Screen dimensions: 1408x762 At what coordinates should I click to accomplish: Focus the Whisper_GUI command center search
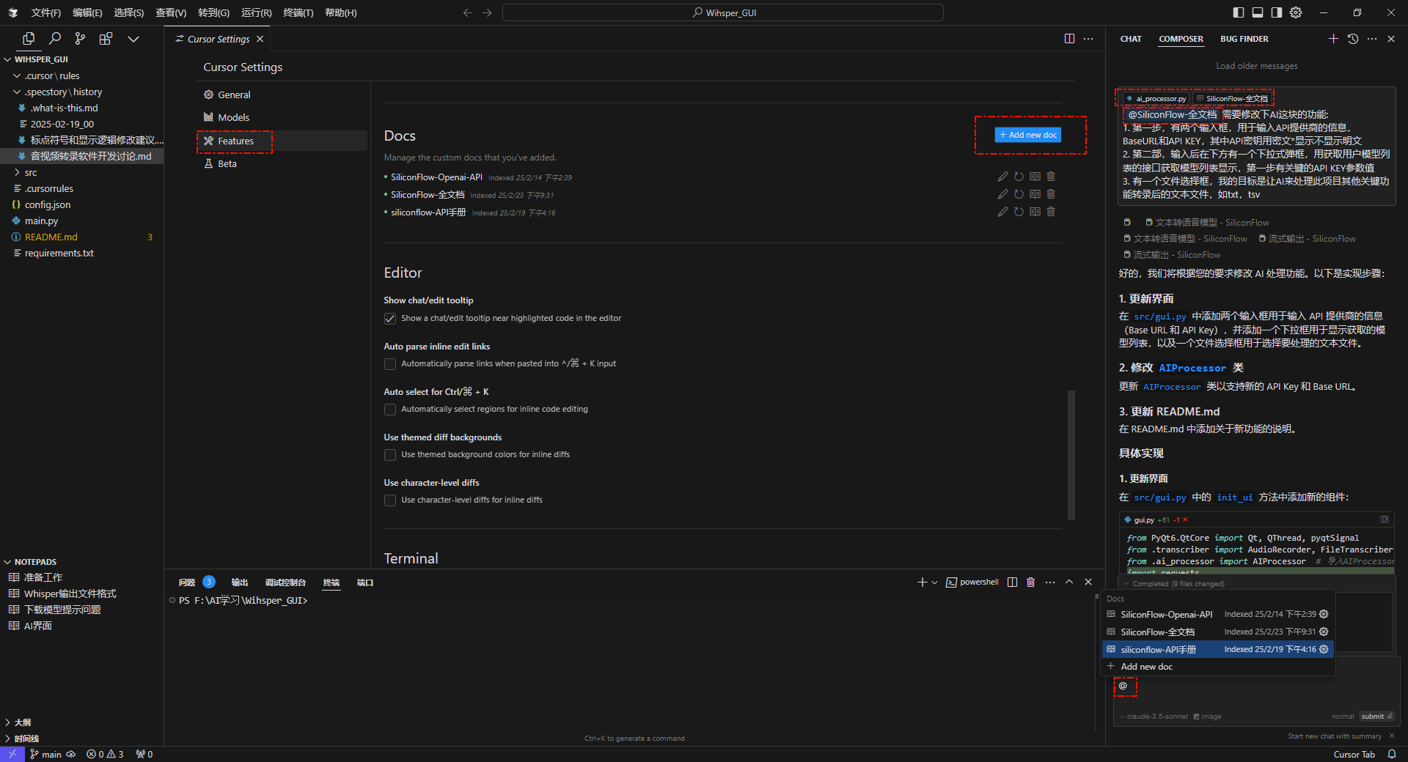[x=723, y=12]
